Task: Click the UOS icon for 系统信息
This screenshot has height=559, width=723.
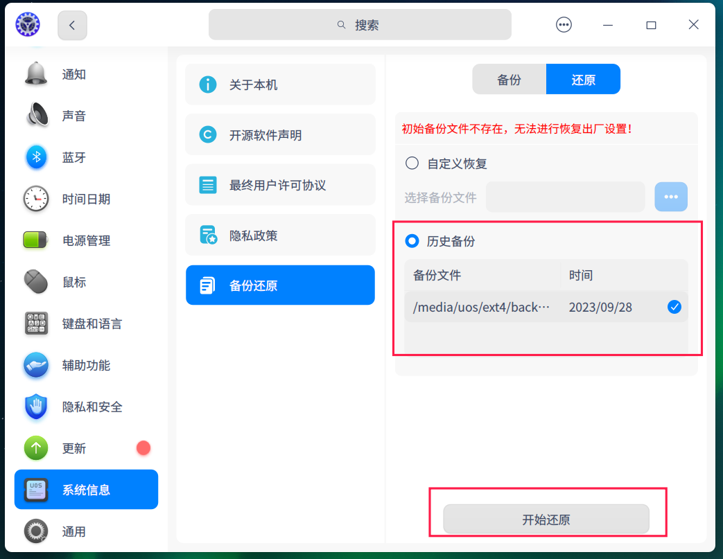Action: pos(36,490)
